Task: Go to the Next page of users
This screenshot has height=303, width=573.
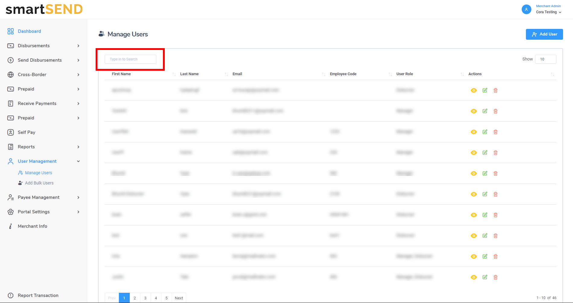Action: pyautogui.click(x=179, y=298)
